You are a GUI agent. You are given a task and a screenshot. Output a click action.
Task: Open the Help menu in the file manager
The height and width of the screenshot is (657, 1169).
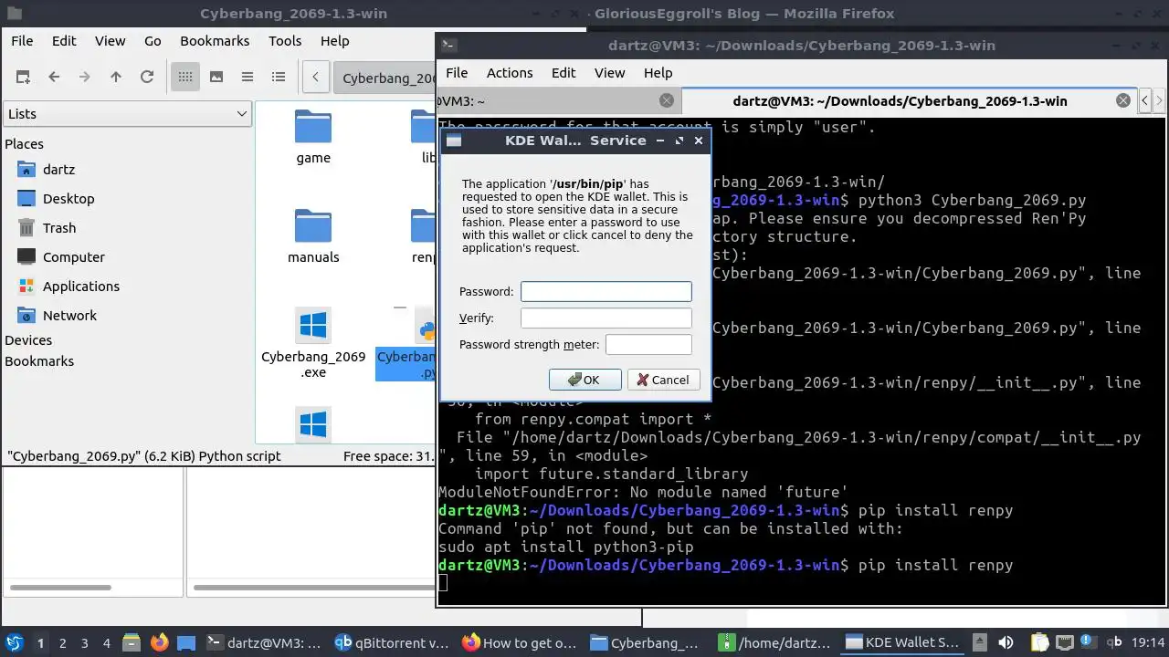click(x=334, y=41)
